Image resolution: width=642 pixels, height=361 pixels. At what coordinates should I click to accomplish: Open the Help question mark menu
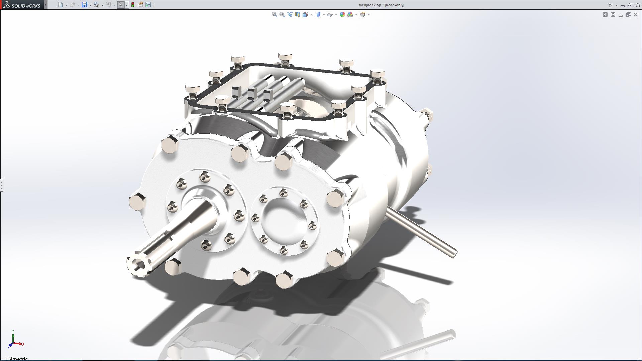click(x=610, y=5)
